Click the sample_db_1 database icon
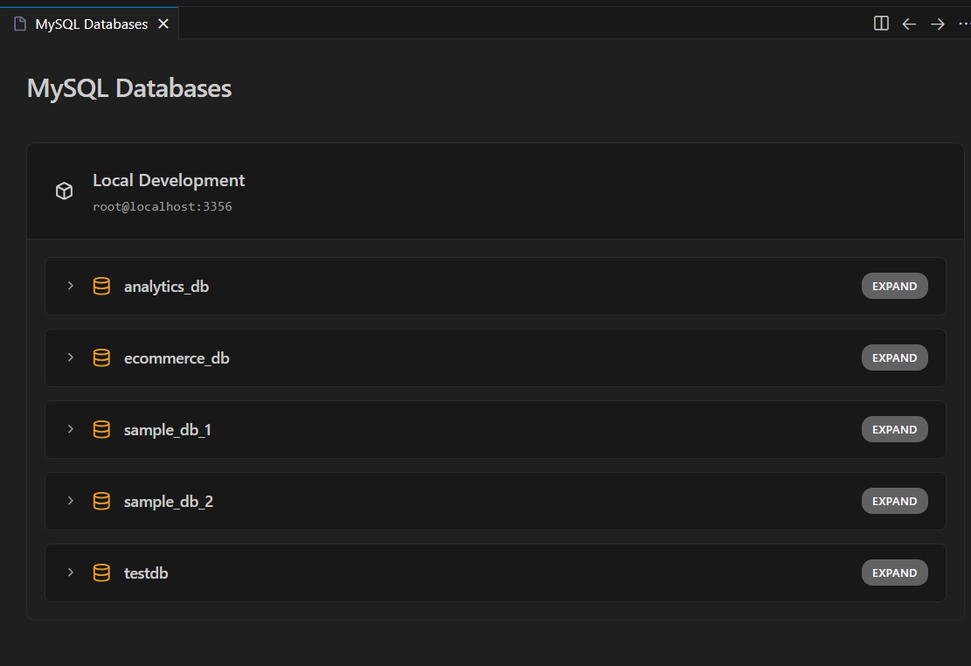 101,429
